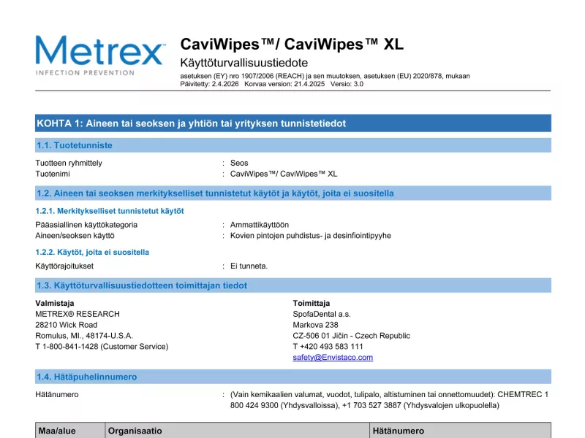This screenshot has height=438, width=585.
Task: Click the REACH regulation reference line
Action: 325,76
